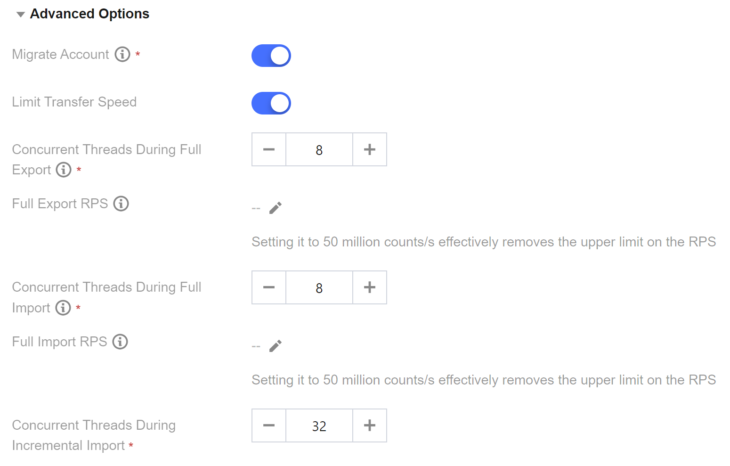This screenshot has width=730, height=466.
Task: Click the Incremental Import threads value field
Action: 319,425
